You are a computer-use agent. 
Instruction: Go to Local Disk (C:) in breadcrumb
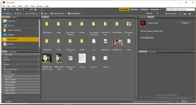(x=32, y=13)
